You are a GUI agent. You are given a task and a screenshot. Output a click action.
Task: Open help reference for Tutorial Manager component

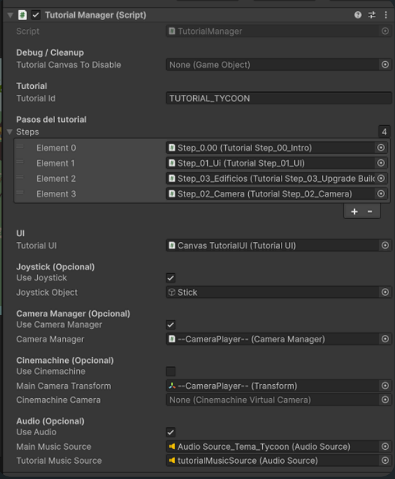(358, 15)
